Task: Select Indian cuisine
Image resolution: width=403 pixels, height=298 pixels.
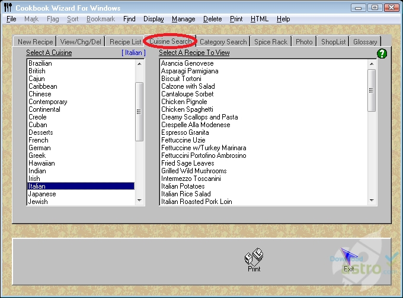Action: coord(81,171)
